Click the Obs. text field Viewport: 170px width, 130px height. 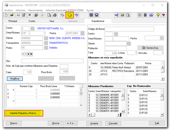coord(52,61)
